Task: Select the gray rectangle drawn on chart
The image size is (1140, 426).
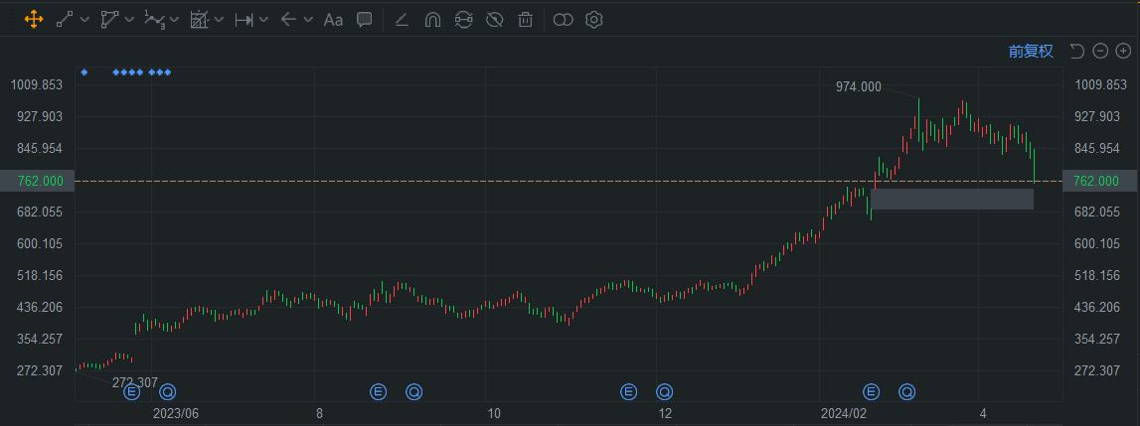Action: 952,199
